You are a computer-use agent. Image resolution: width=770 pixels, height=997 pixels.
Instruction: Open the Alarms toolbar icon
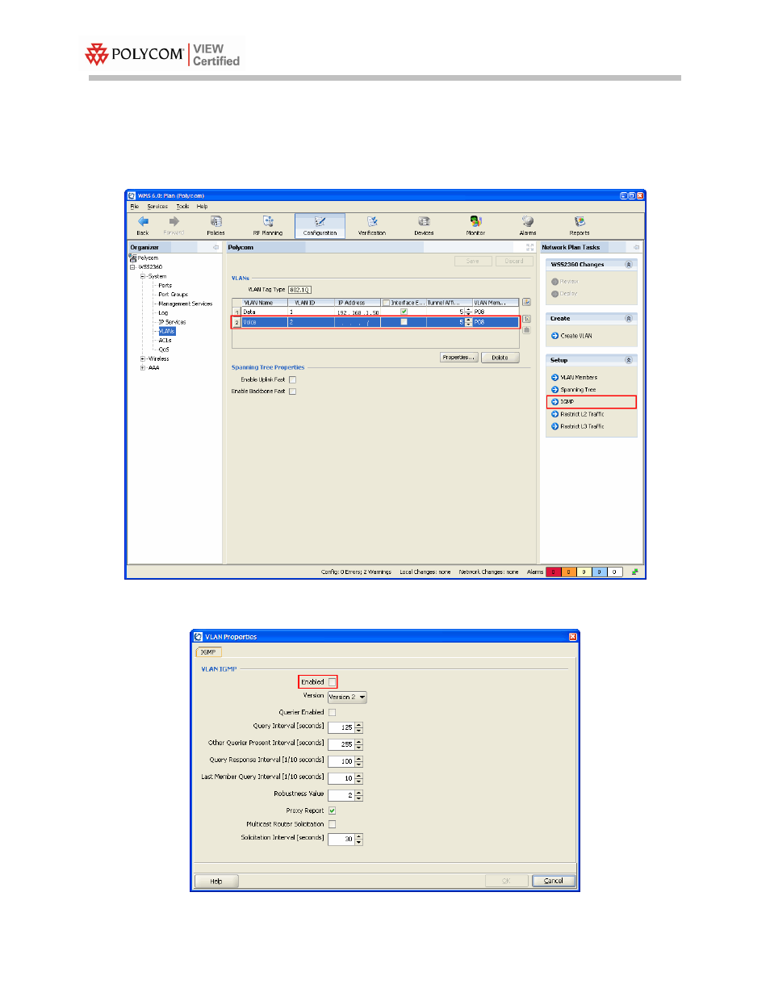click(528, 221)
